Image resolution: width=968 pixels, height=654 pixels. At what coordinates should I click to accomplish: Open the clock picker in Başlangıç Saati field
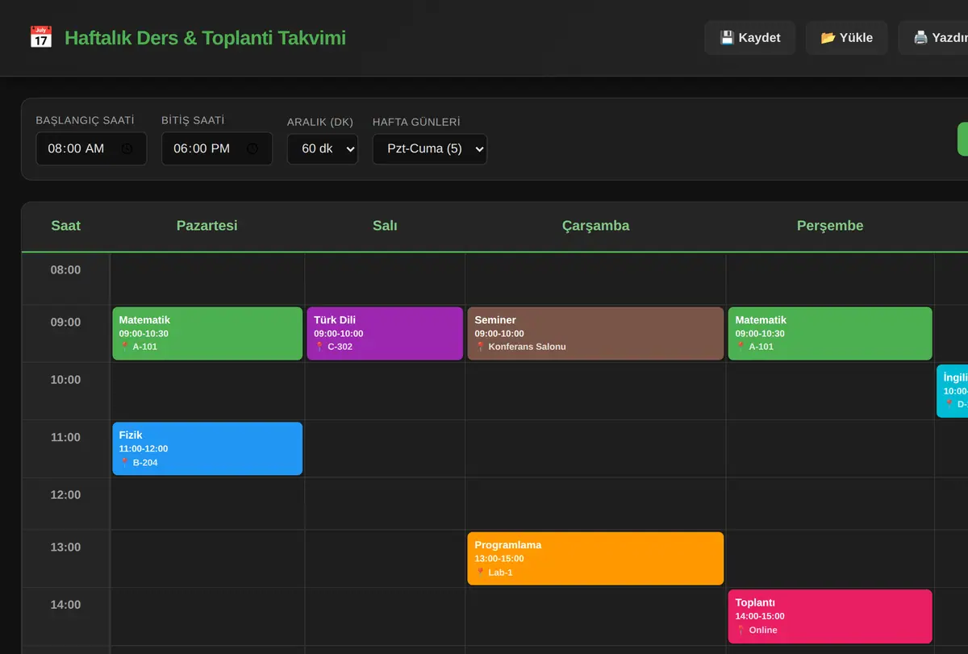pyautogui.click(x=127, y=148)
